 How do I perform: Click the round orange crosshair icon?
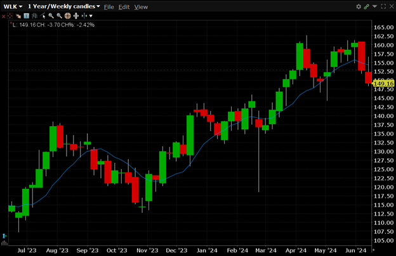pos(68,16)
